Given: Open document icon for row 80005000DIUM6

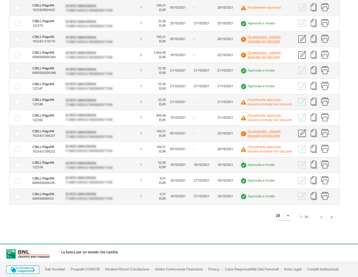Looking at the screenshot, I should tap(313, 70).
